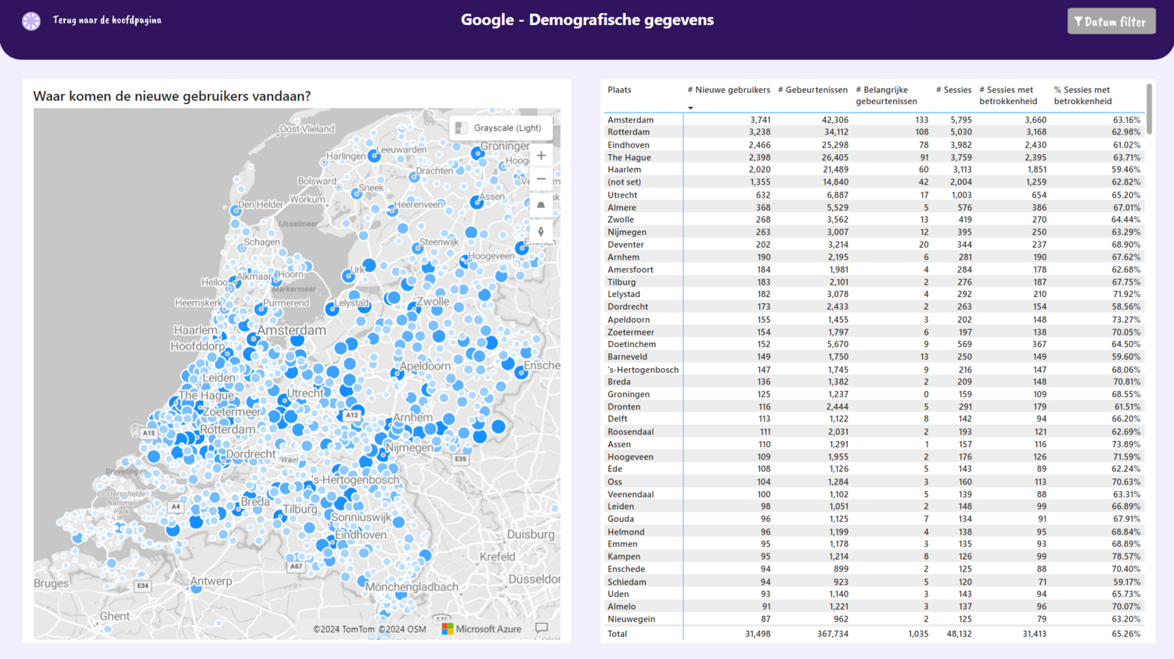1174x659 pixels.
Task: Select the Schiedam table row
Action: coord(874,582)
